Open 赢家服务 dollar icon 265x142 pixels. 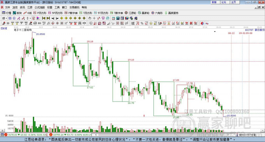click(172, 13)
